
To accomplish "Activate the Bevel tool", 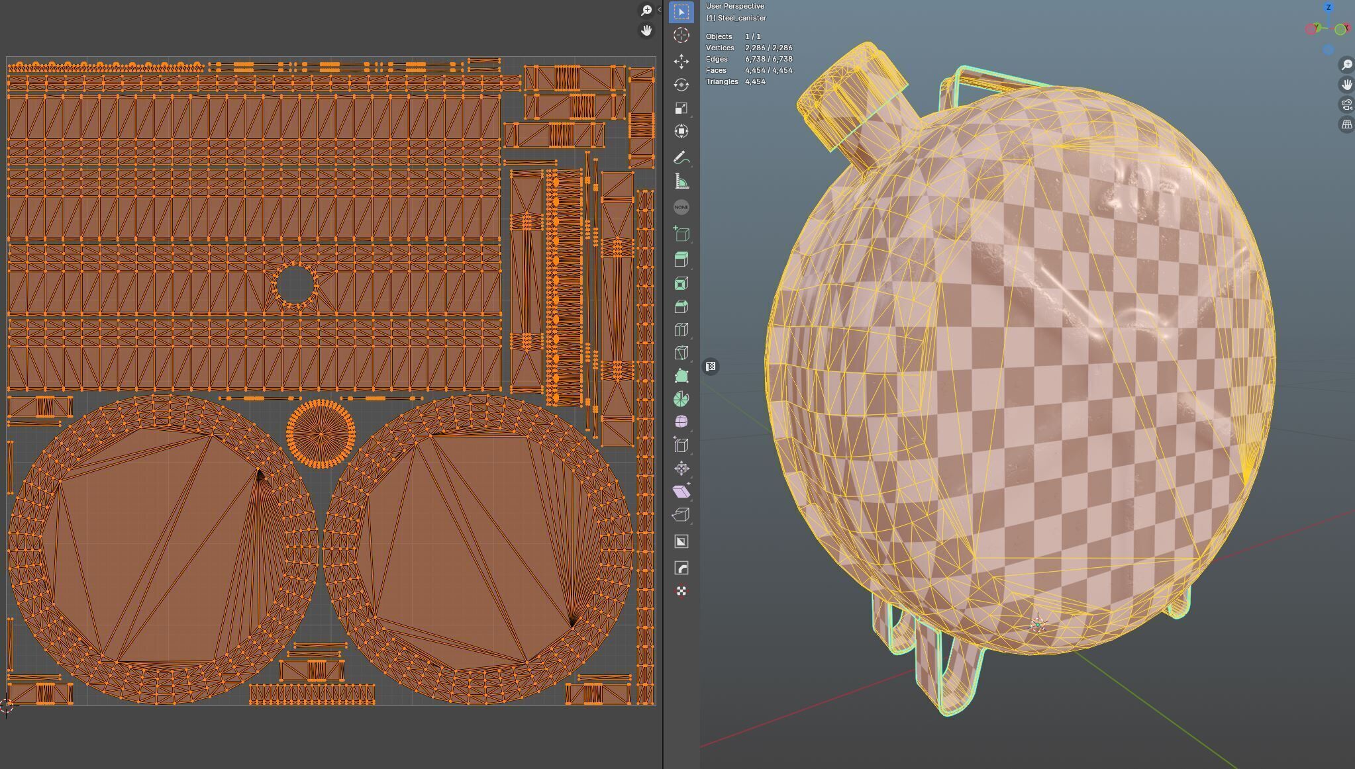I will click(x=681, y=306).
